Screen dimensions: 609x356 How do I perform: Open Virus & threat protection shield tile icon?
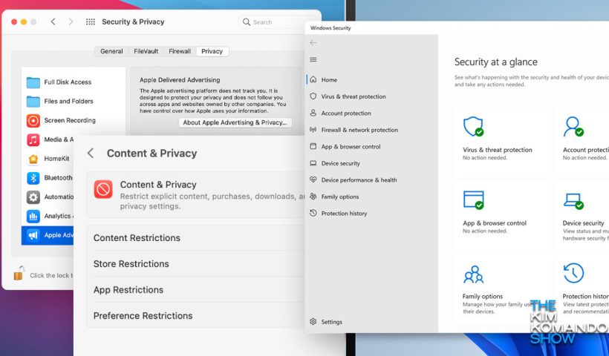(473, 126)
